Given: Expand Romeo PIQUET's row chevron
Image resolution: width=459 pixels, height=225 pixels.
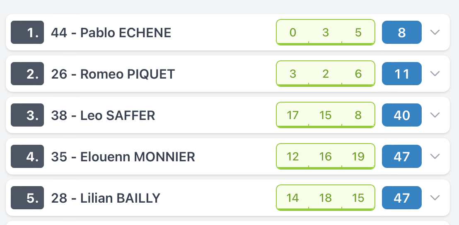Looking at the screenshot, I should 435,74.
